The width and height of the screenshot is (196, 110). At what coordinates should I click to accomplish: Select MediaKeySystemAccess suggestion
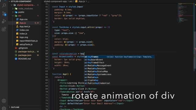click(119, 74)
